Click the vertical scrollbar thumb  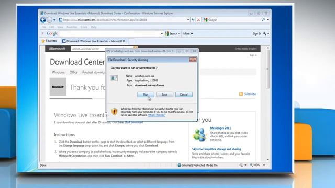pyautogui.click(x=267, y=69)
